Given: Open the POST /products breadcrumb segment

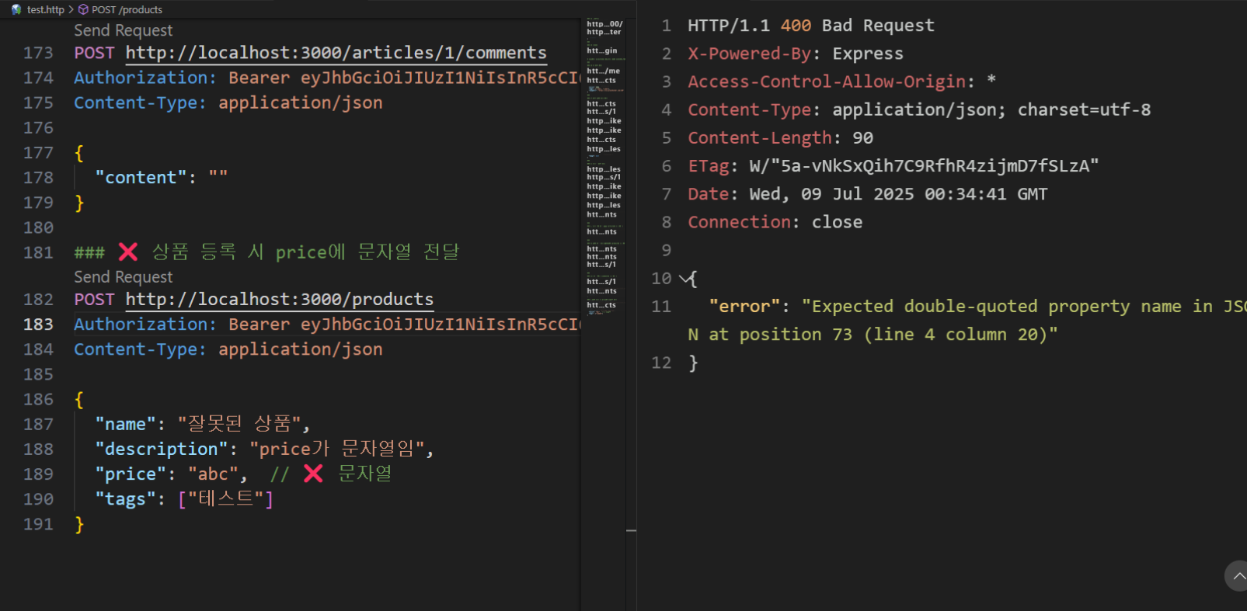Looking at the screenshot, I should coord(127,9).
